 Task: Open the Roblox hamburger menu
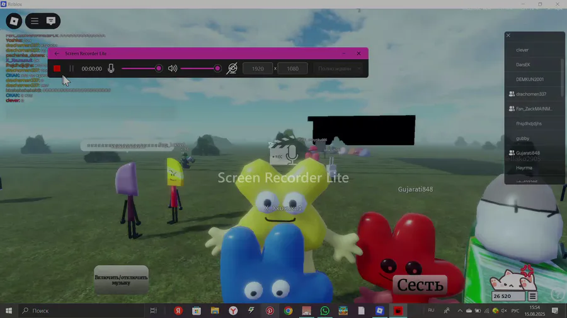[35, 21]
